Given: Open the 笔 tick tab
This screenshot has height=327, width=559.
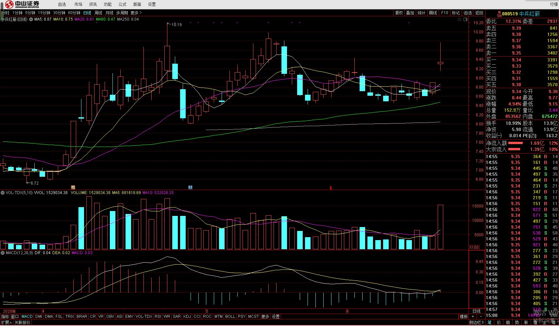Looking at the screenshot, I should pyautogui.click(x=489, y=322).
